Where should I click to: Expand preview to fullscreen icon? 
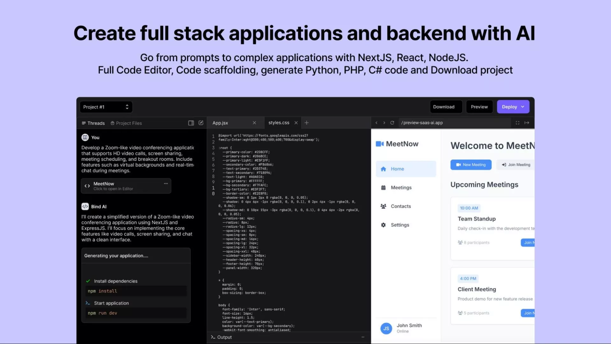coord(517,123)
